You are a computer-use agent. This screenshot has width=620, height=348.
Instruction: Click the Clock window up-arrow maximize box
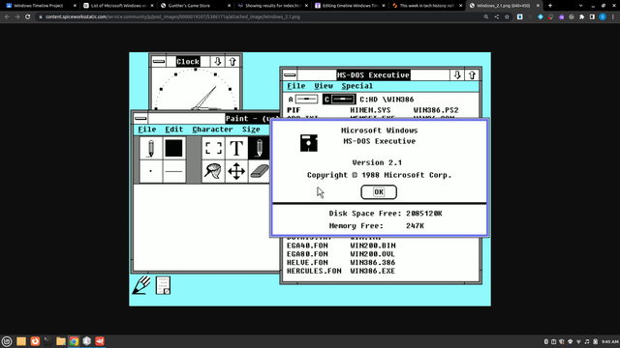coord(232,62)
